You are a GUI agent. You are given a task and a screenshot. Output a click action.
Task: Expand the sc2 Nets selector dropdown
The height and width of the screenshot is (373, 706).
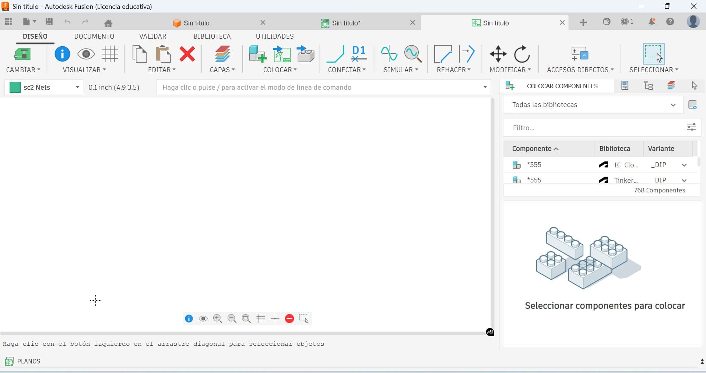[x=77, y=87]
